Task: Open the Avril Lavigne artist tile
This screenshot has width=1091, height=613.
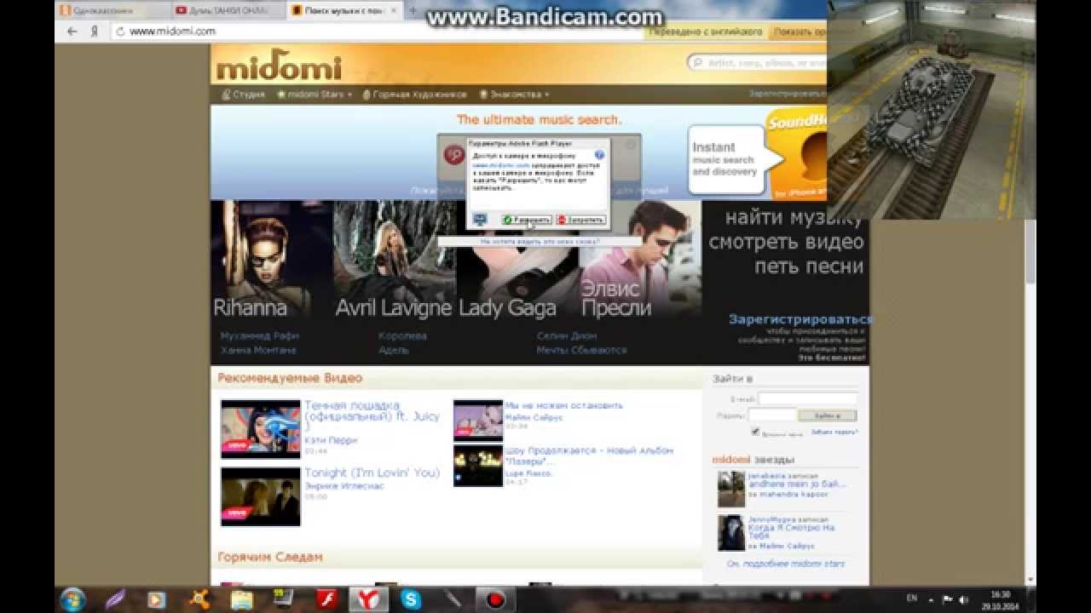Action: click(394, 260)
